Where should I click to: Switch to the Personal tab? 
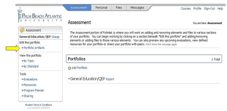101,8
